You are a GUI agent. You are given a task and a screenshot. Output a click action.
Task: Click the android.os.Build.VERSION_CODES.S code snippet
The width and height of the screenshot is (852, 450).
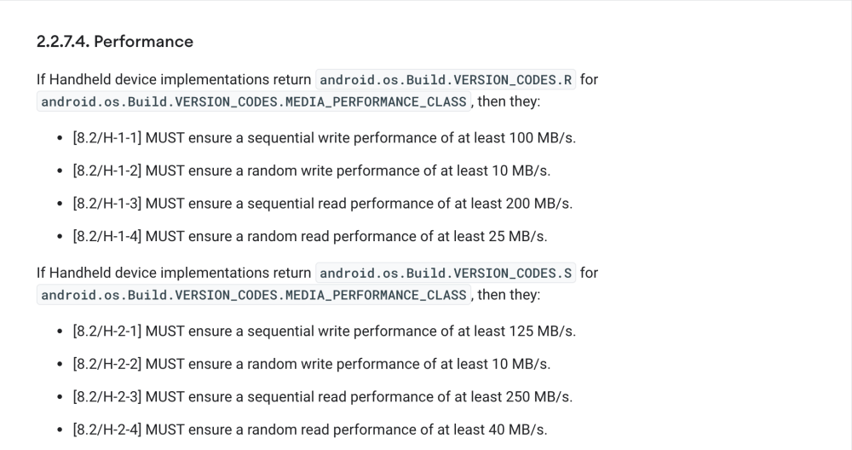pos(446,273)
